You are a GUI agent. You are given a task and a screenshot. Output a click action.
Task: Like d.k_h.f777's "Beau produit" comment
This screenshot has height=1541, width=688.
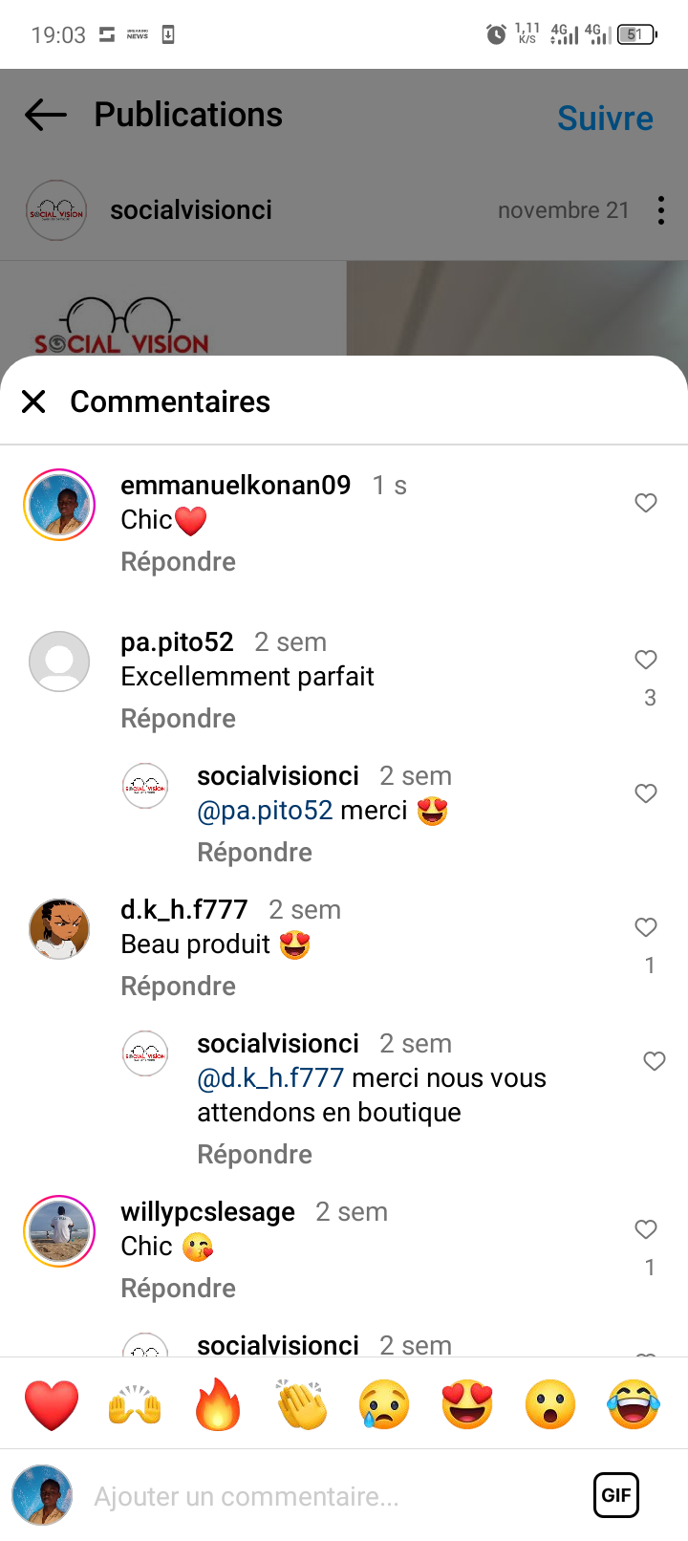646,927
